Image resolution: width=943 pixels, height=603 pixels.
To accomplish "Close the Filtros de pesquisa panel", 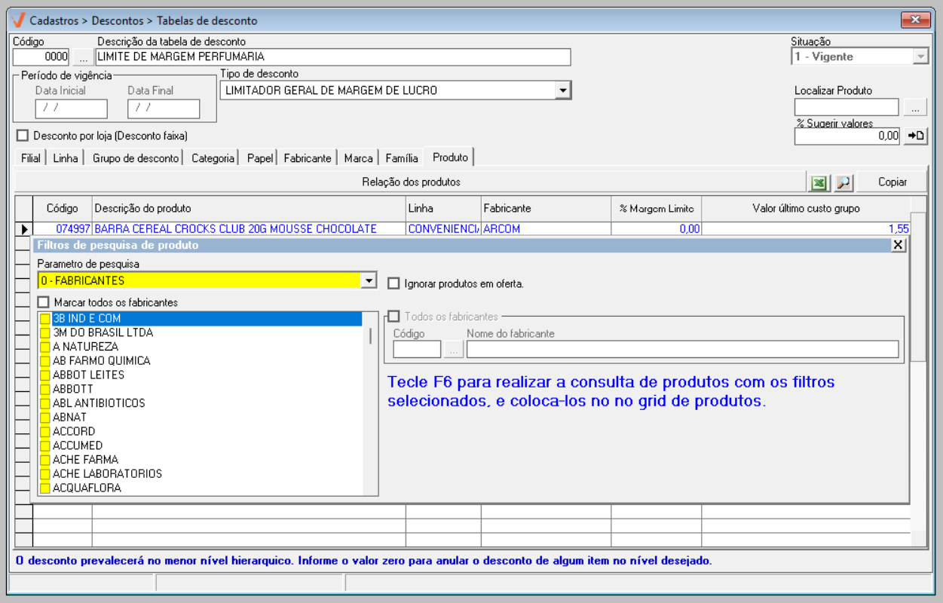I will [898, 245].
